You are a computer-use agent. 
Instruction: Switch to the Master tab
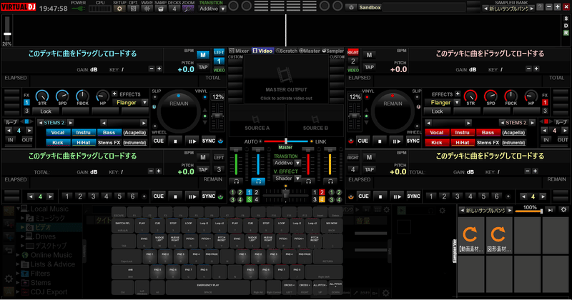[310, 51]
